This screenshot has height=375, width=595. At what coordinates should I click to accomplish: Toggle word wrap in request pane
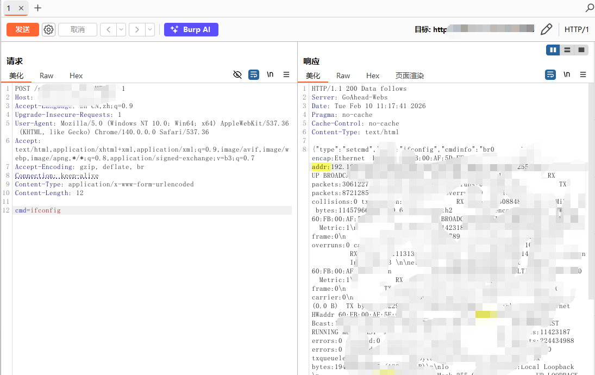[254, 74]
